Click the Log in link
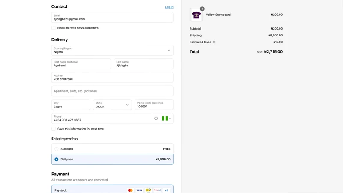343x193 pixels. pyautogui.click(x=169, y=7)
